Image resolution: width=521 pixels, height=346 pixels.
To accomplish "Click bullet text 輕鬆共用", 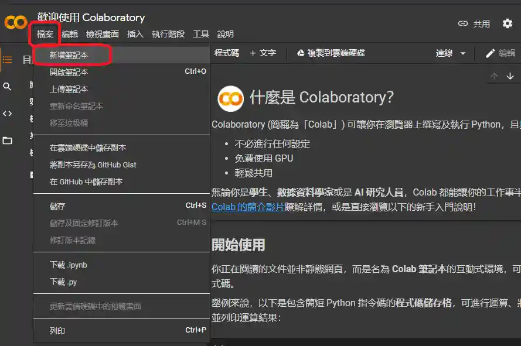I will [253, 173].
